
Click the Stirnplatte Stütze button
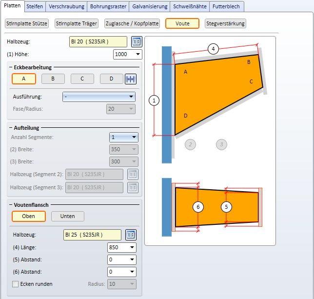[x=27, y=23]
